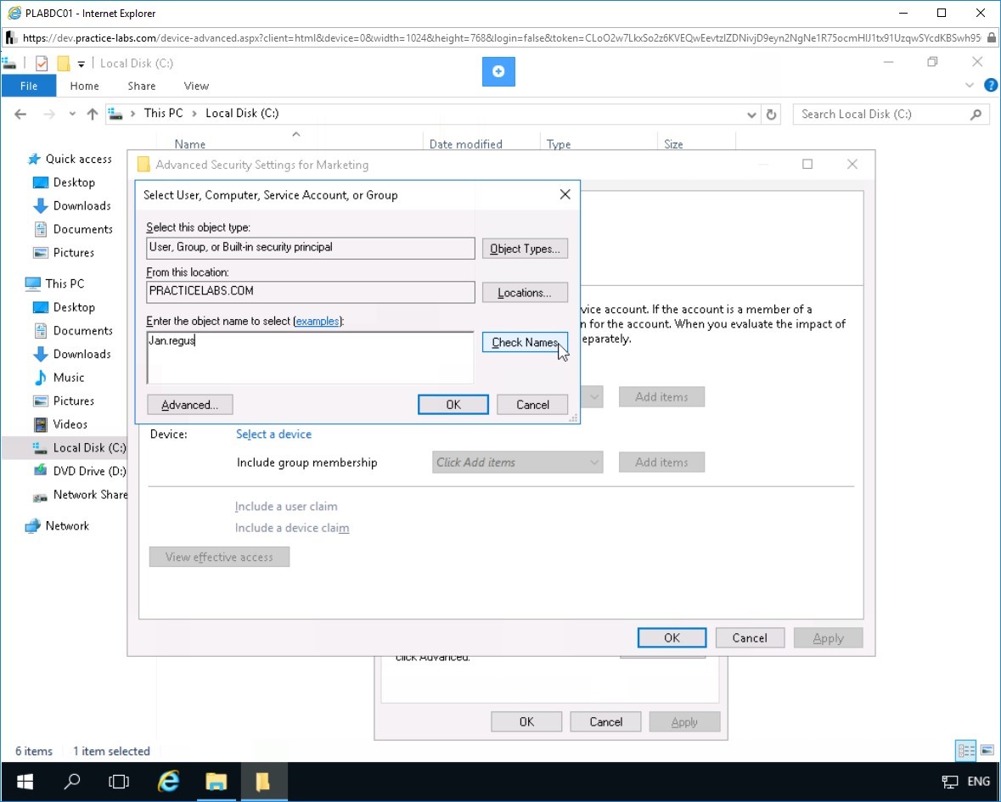Select Quick access in navigation pane

[78, 159]
